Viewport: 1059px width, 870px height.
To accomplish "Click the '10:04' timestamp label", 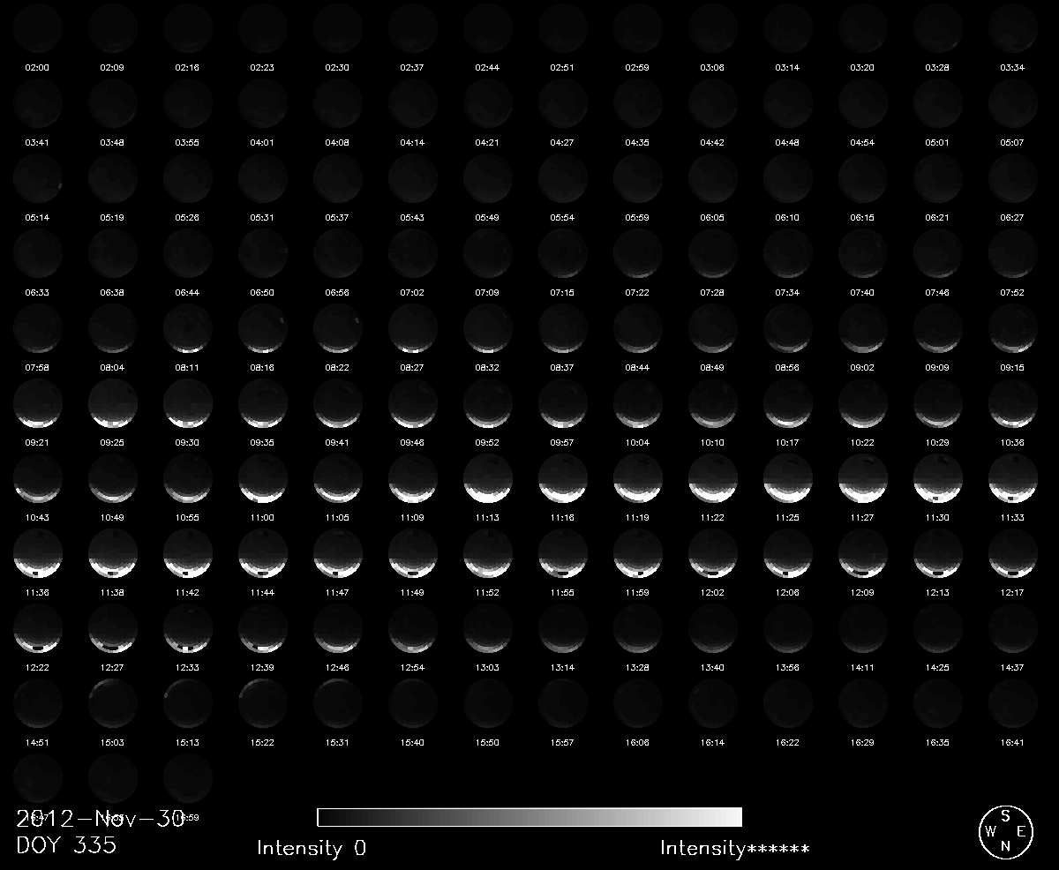I will 637,442.
